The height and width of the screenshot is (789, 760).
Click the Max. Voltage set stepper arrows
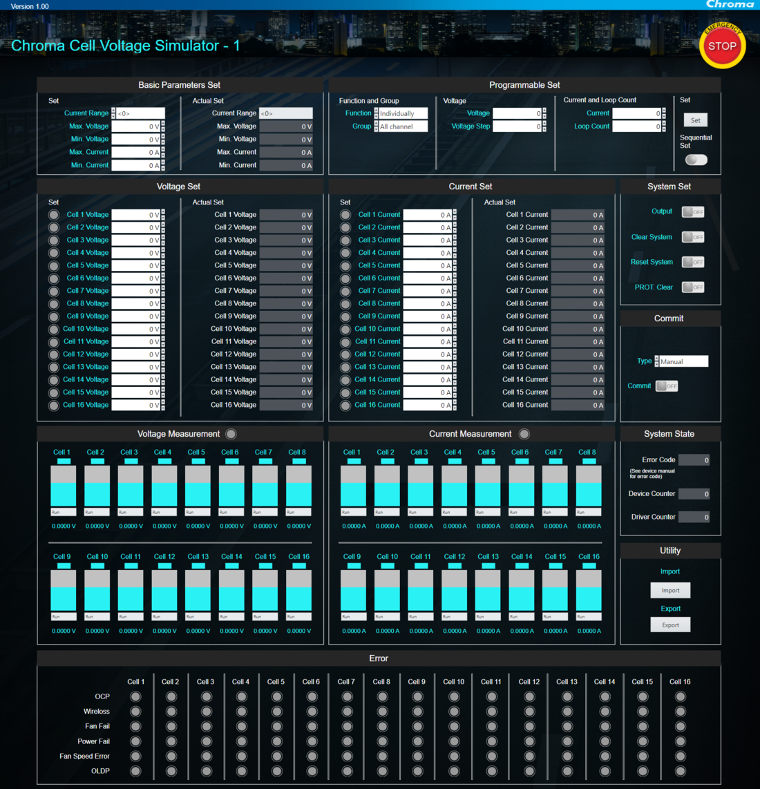(163, 126)
